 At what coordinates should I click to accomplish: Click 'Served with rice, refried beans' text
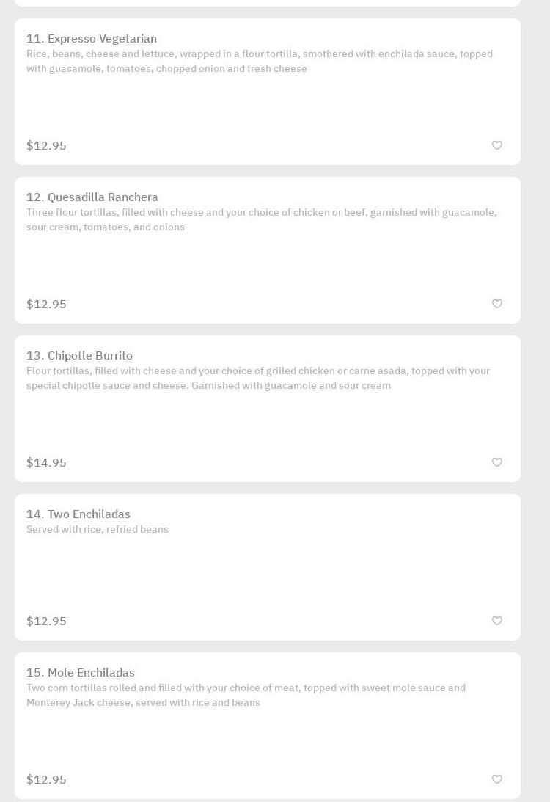pyautogui.click(x=98, y=529)
